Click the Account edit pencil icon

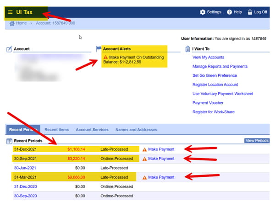click(x=9, y=49)
